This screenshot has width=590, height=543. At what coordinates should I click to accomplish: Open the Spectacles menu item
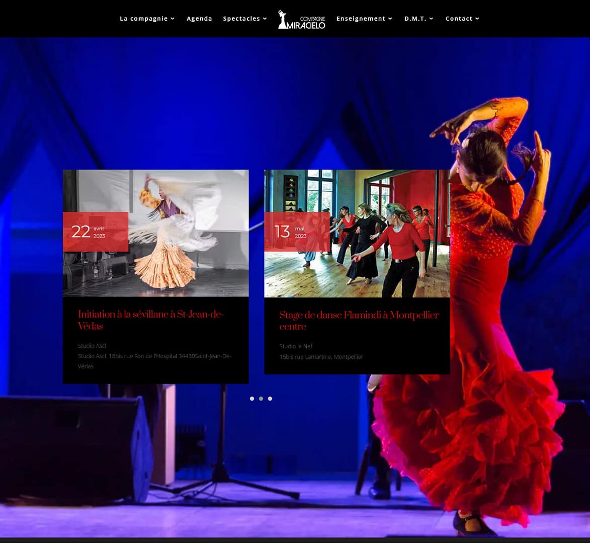pos(241,18)
